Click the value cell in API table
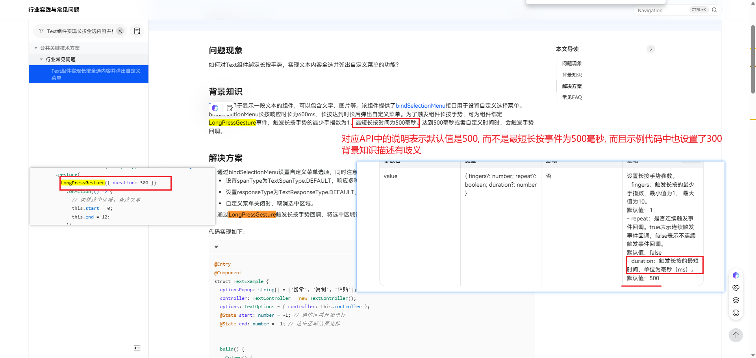756x358 pixels. 420,227
